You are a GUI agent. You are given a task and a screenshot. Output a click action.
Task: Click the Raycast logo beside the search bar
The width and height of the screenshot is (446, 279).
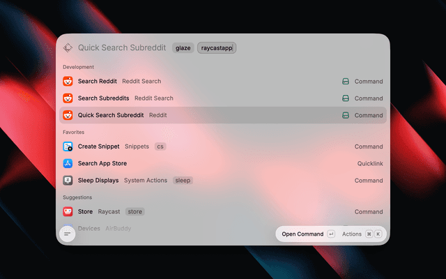coord(68,48)
